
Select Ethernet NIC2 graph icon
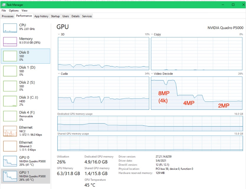pyautogui.click(x=10, y=131)
